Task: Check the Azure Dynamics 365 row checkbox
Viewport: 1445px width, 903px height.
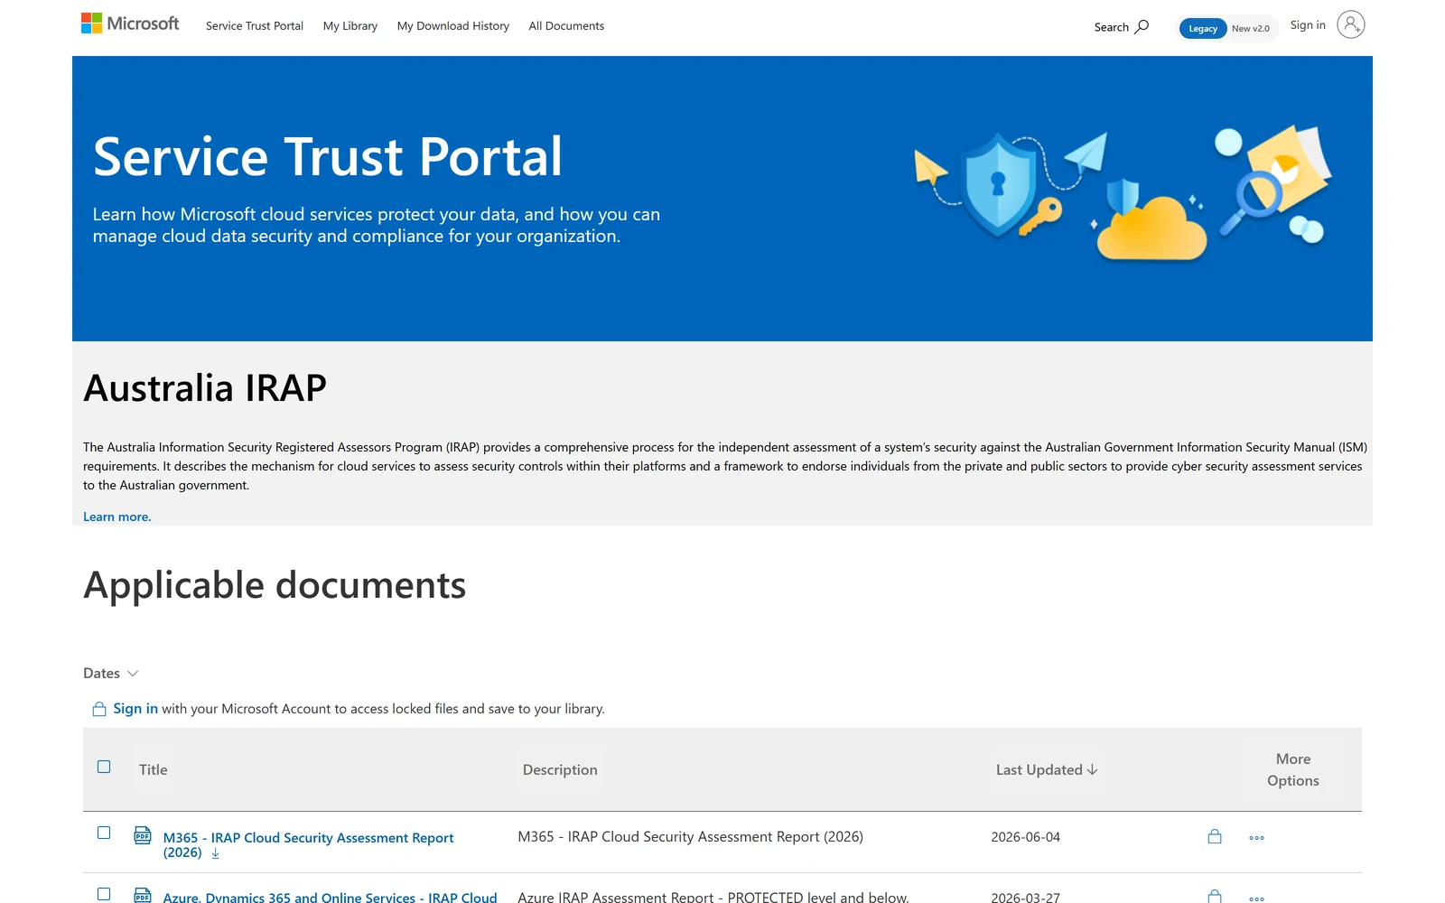Action: tap(104, 894)
